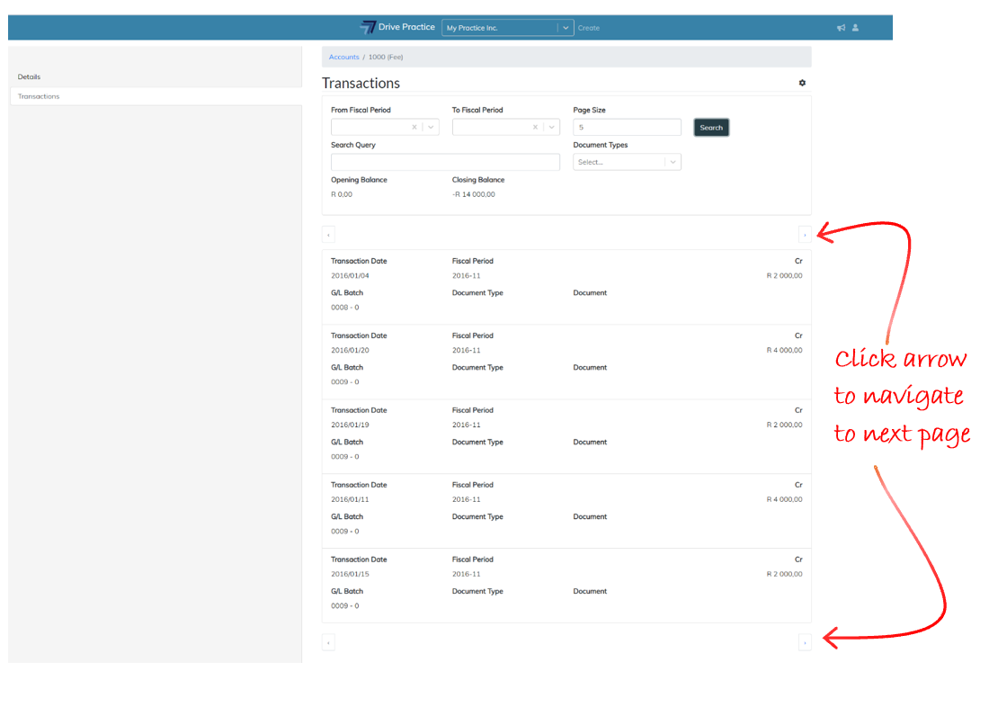Go to next page using bottom arrow
Viewport: 989px width, 707px height.
click(x=805, y=642)
